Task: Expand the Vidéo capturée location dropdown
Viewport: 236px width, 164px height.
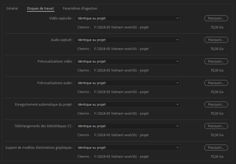Action: [x=128, y=18]
